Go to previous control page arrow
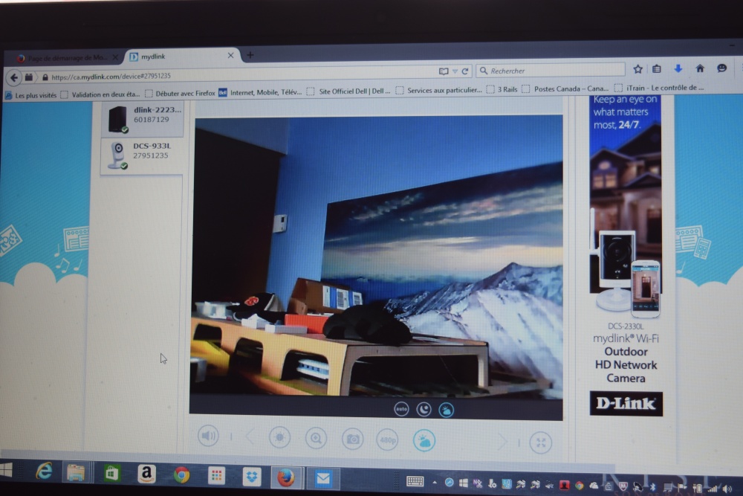 (250, 437)
